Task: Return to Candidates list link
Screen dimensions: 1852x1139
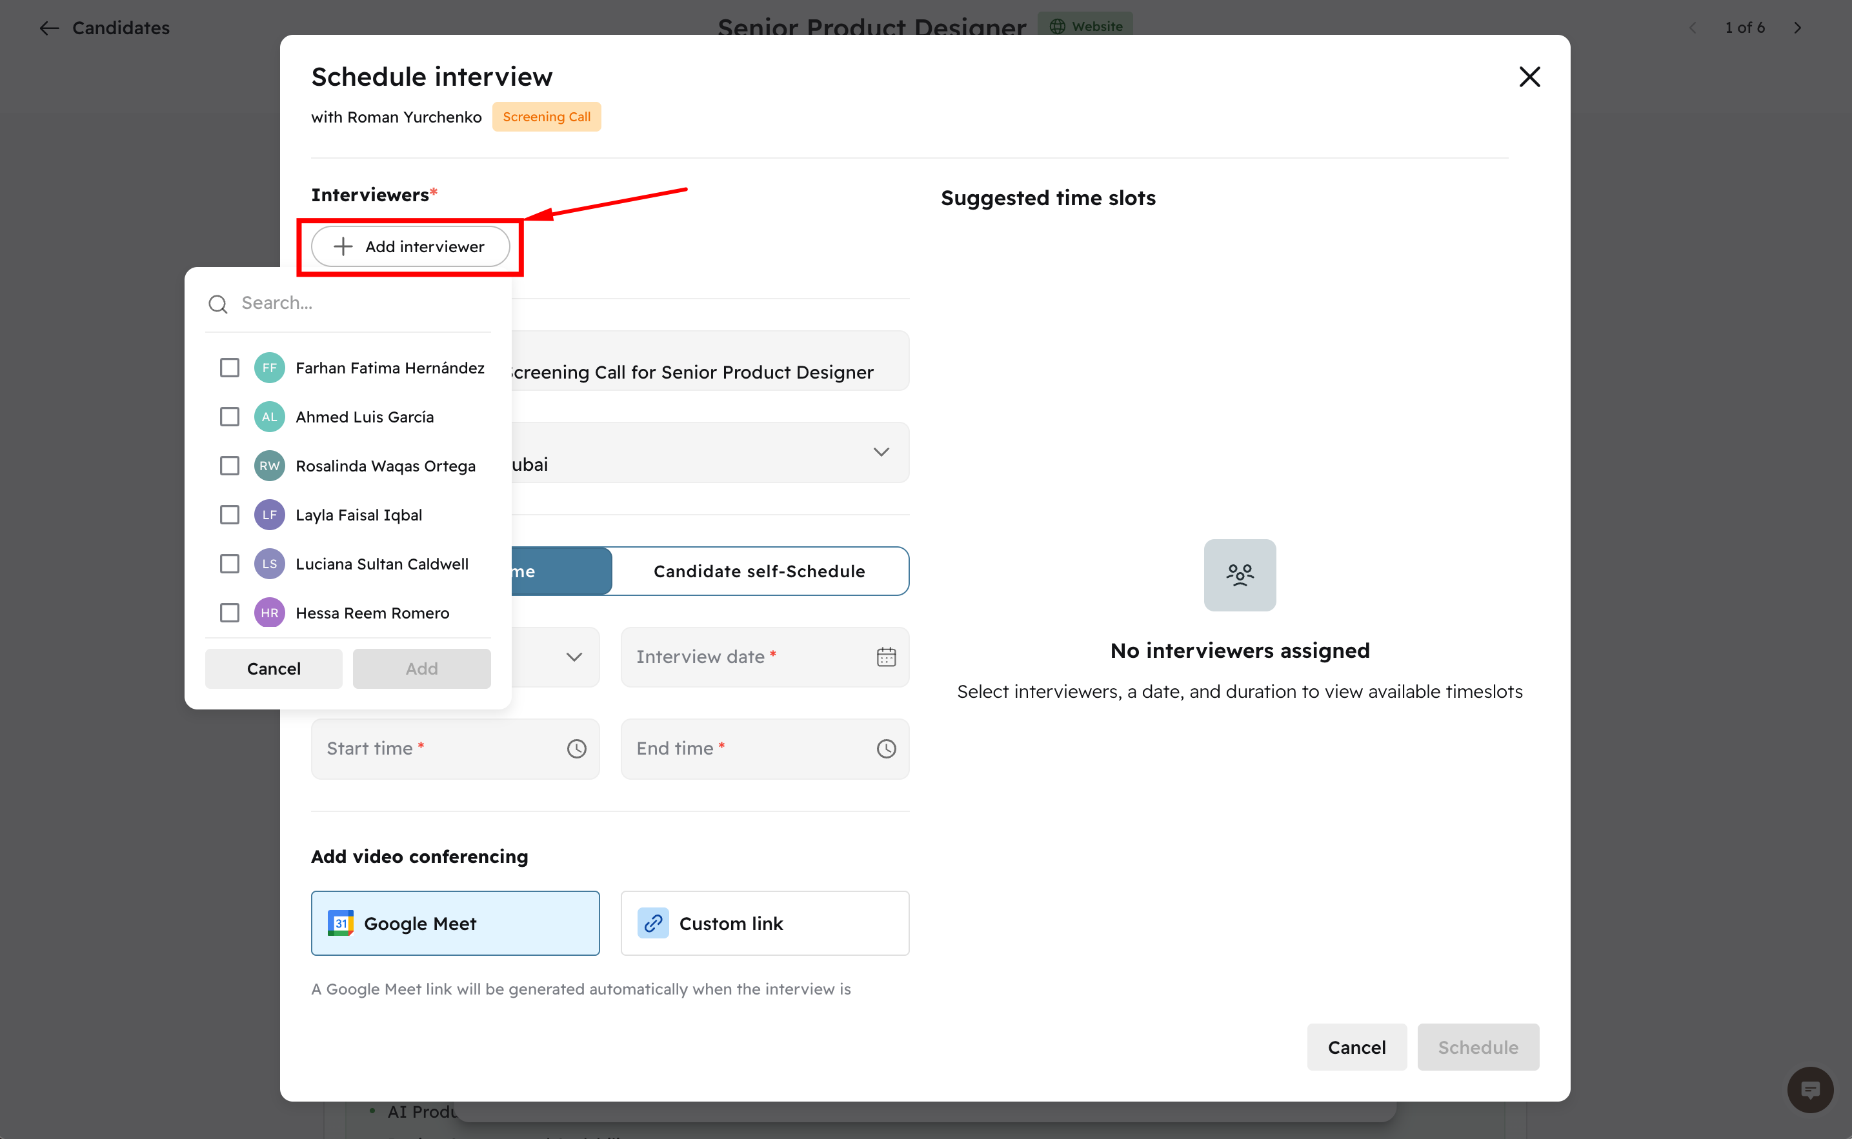Action: (x=121, y=28)
